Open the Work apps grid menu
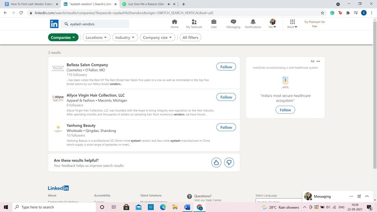 click(292, 24)
